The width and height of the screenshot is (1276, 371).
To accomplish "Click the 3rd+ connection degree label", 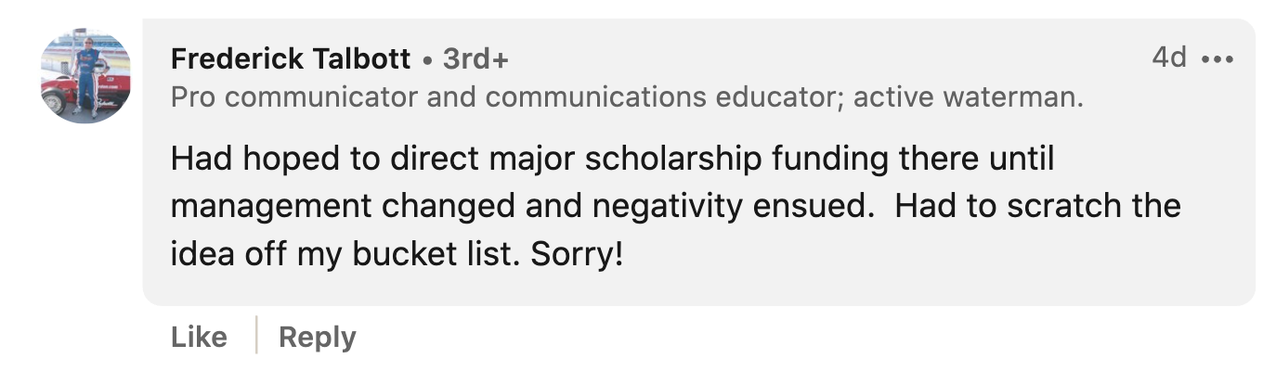I will [475, 59].
